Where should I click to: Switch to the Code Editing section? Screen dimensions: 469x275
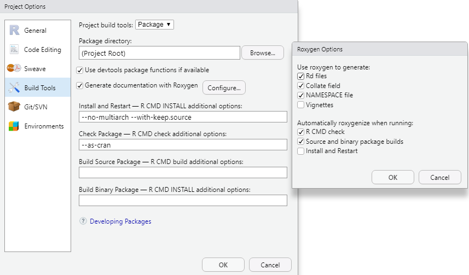click(x=38, y=49)
